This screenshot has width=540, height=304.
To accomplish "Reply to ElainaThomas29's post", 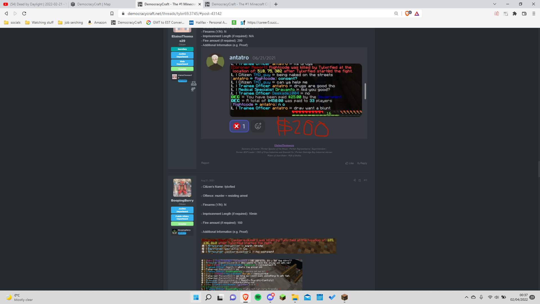I will 362,163.
